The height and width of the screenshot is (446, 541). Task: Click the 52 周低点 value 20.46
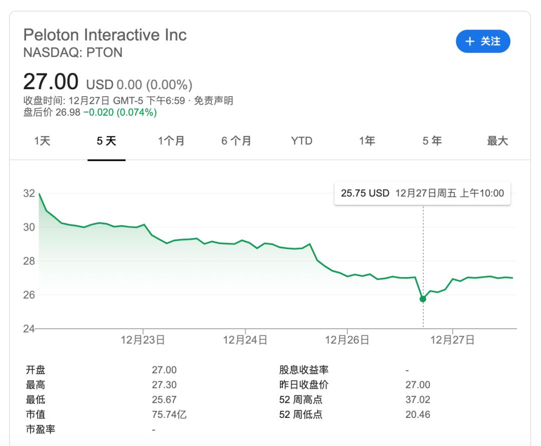(x=418, y=414)
